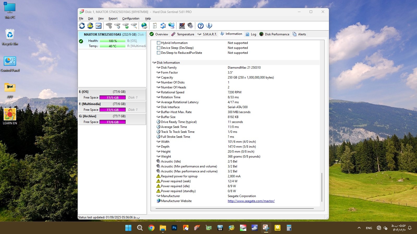Open the Report menu

point(113,18)
